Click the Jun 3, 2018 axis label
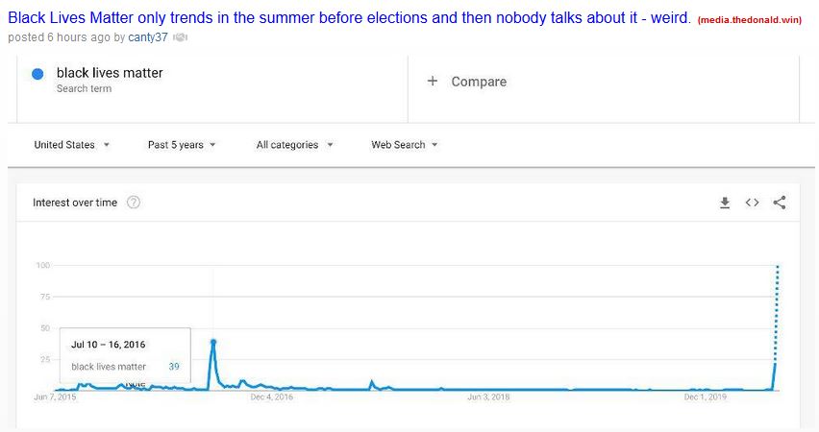Screen dimensions: 819x432 [488, 397]
